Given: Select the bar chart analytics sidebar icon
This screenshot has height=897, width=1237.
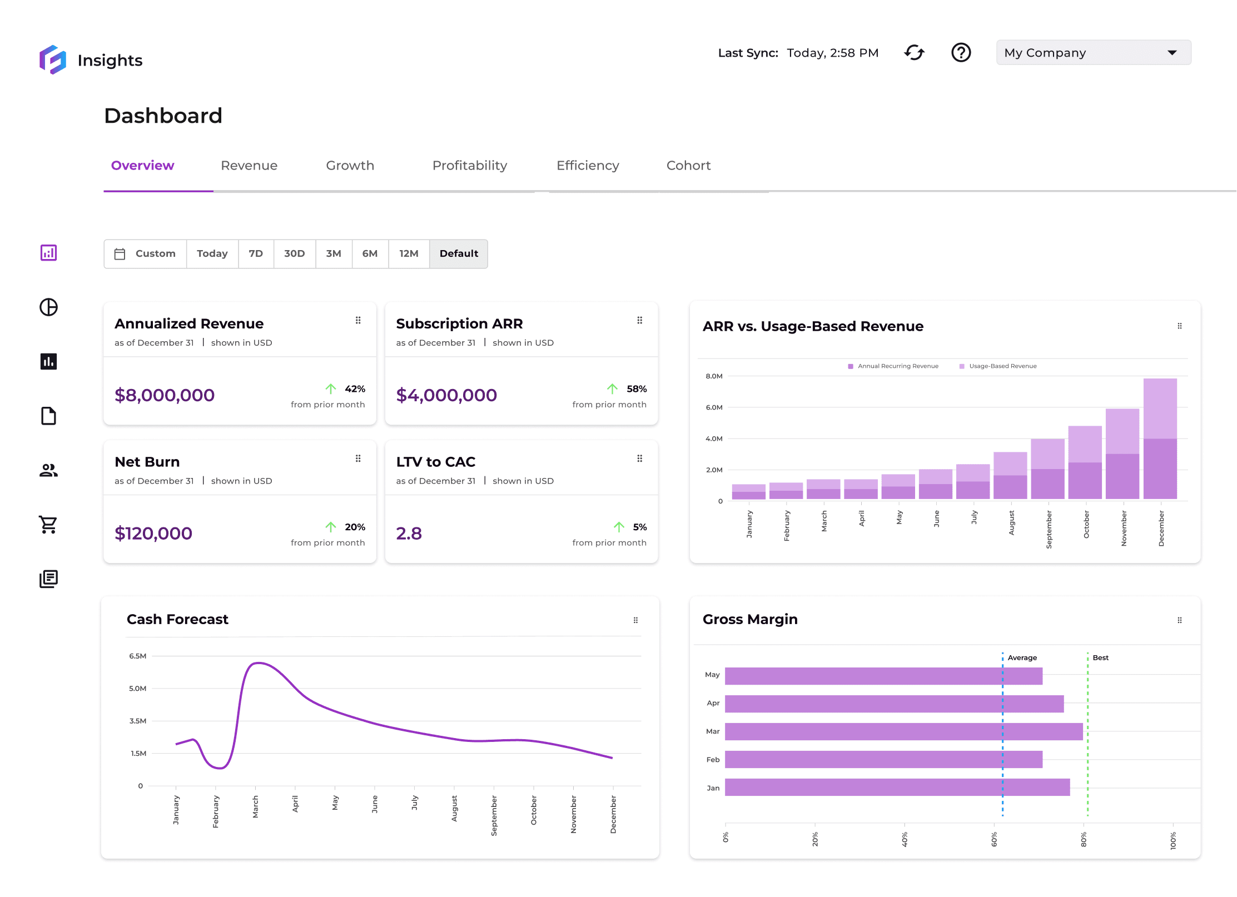Looking at the screenshot, I should click(49, 361).
